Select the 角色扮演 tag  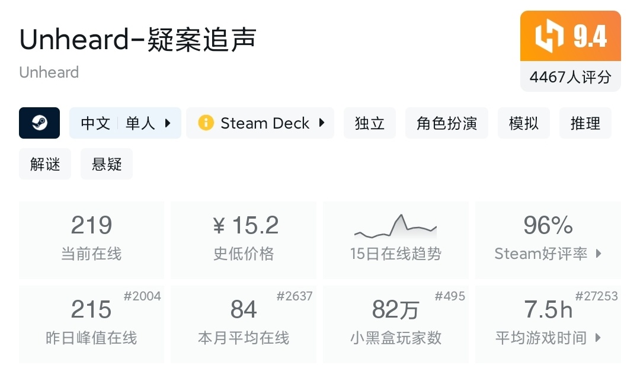[x=447, y=123]
